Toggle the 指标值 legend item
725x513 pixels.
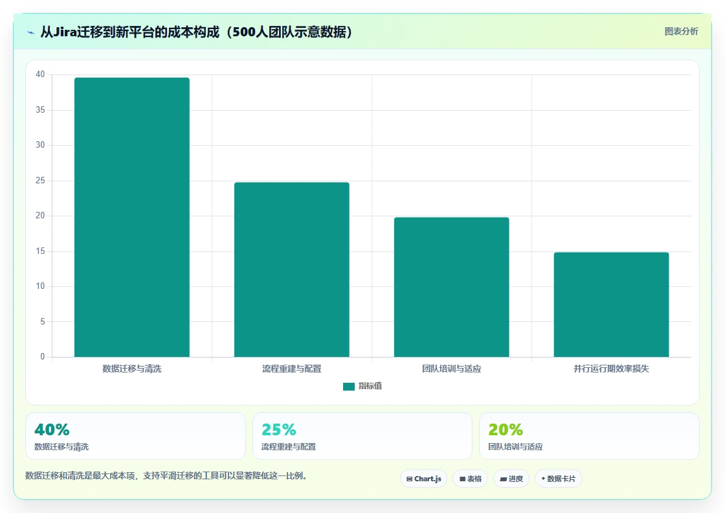362,386
